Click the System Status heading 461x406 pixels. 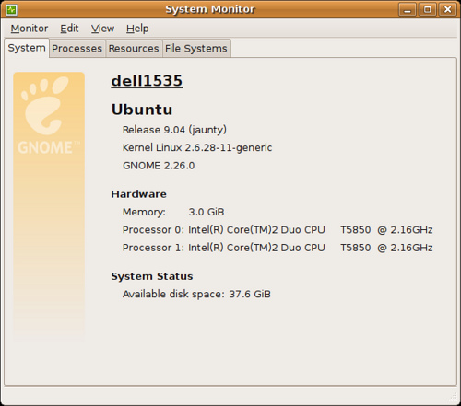pyautogui.click(x=152, y=276)
